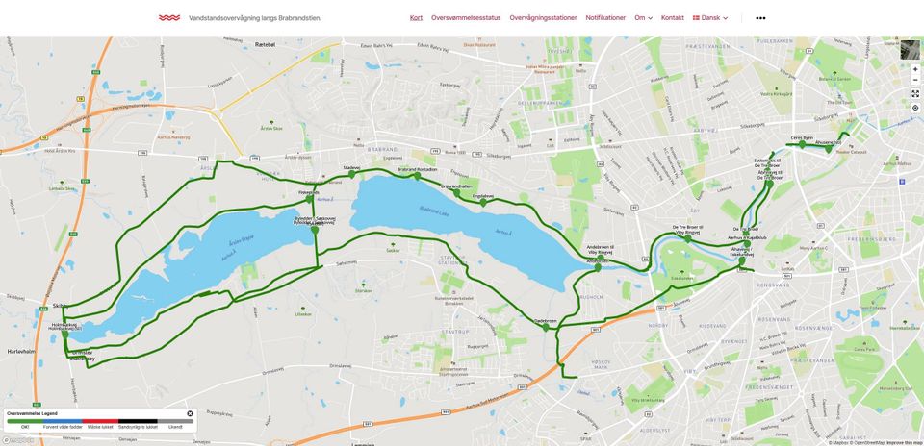Select the Brabrand Rostadion marker
Viewport: 924px width, 446px height.
point(417,175)
